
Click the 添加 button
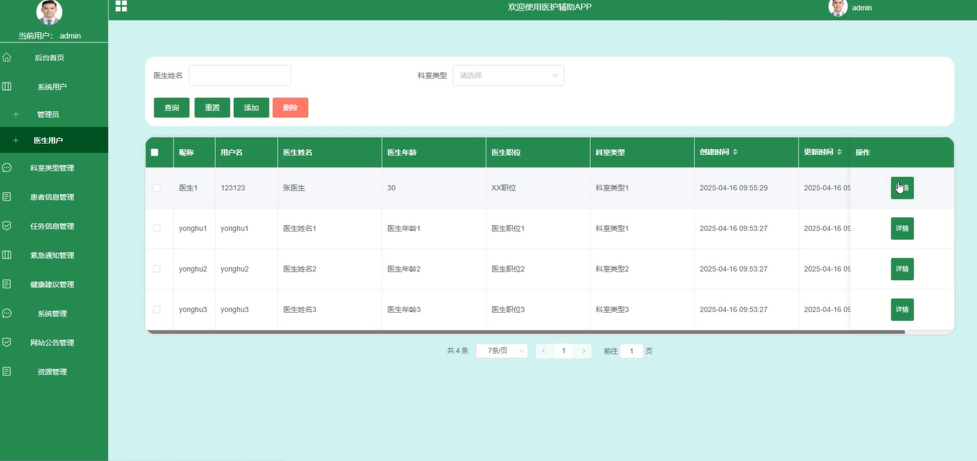(252, 107)
